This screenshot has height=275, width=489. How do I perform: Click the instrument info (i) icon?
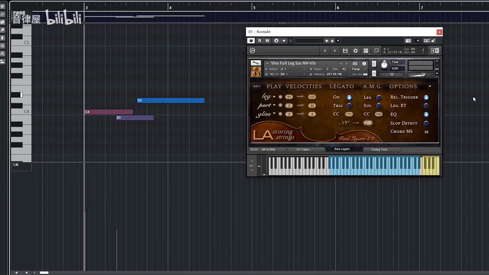[x=364, y=63]
